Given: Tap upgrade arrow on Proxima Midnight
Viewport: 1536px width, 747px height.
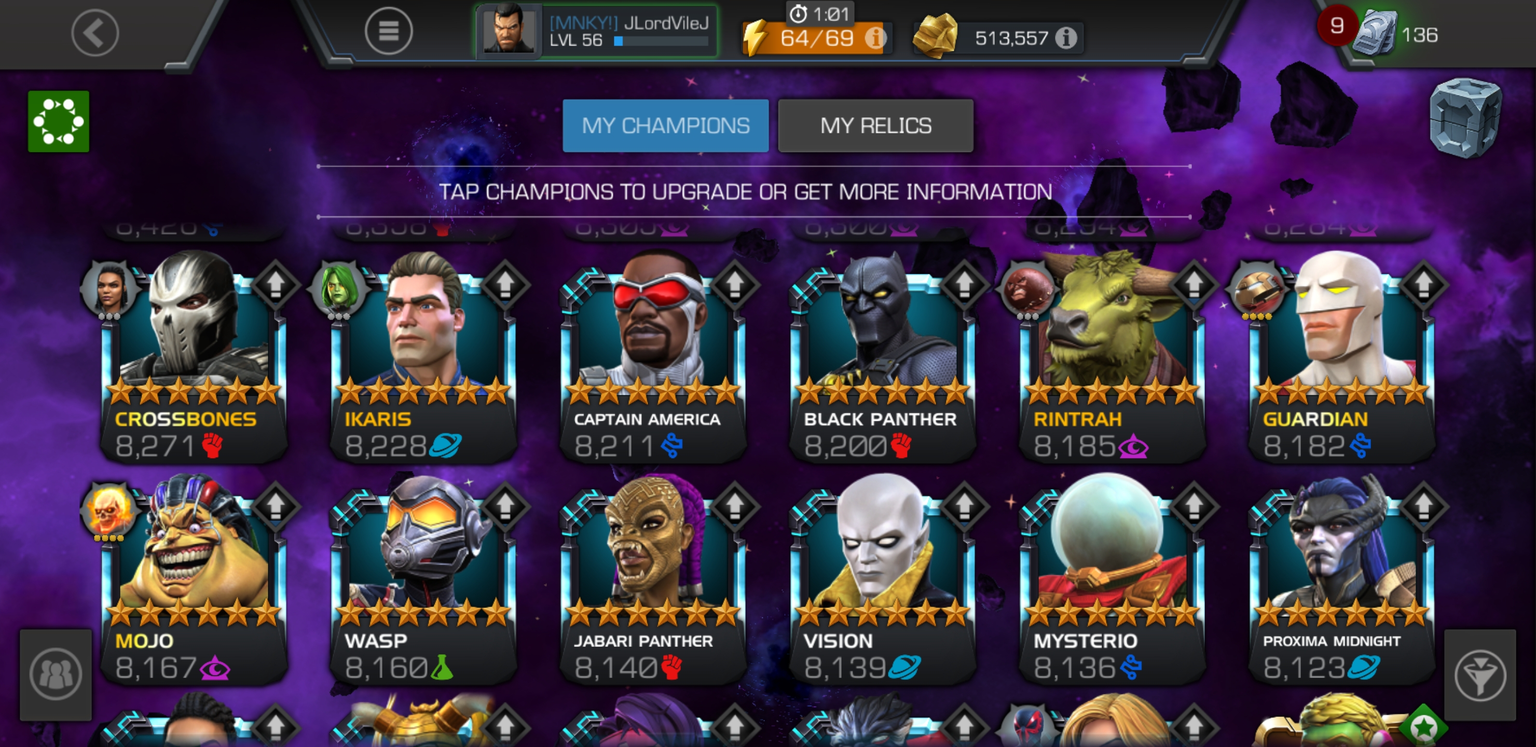Looking at the screenshot, I should 1423,506.
